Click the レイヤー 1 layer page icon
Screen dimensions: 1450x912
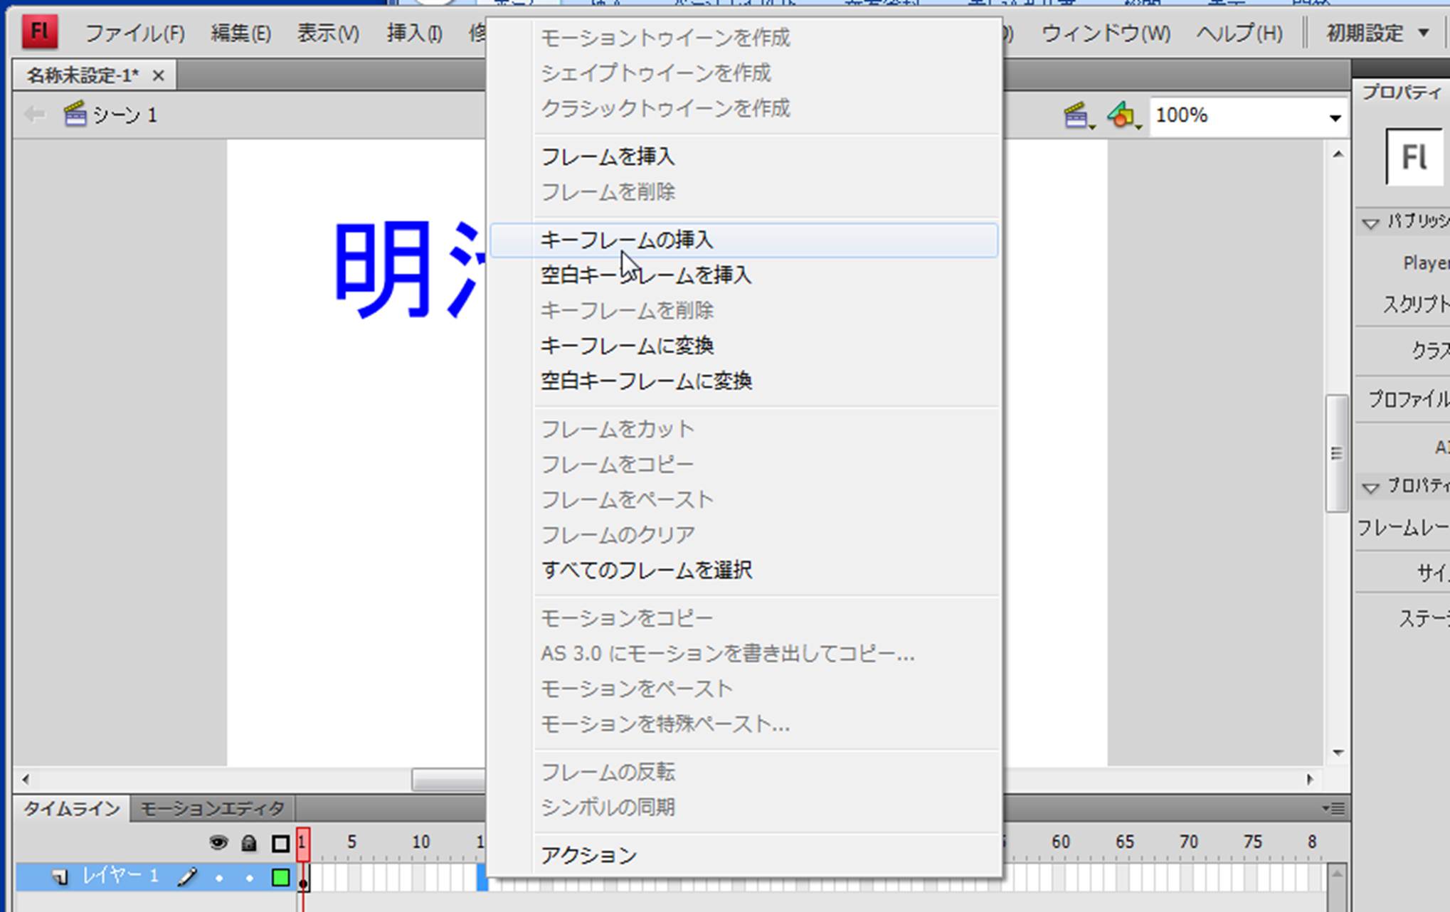click(61, 877)
